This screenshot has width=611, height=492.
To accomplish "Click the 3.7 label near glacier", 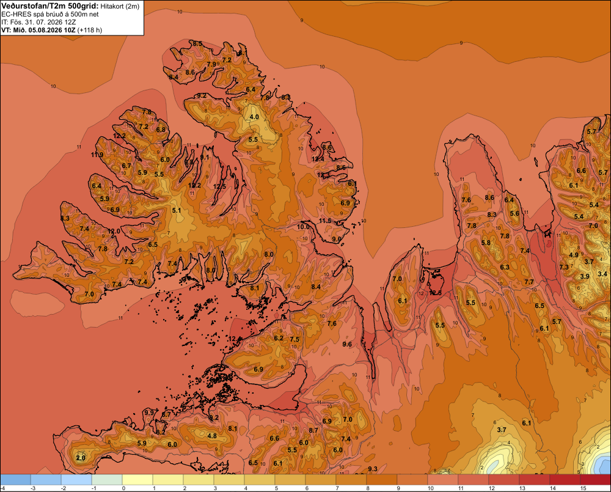I will (x=502, y=430).
